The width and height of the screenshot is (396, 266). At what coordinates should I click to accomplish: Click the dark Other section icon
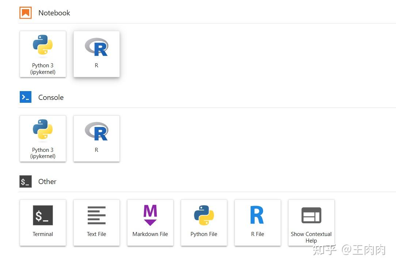[x=26, y=181]
